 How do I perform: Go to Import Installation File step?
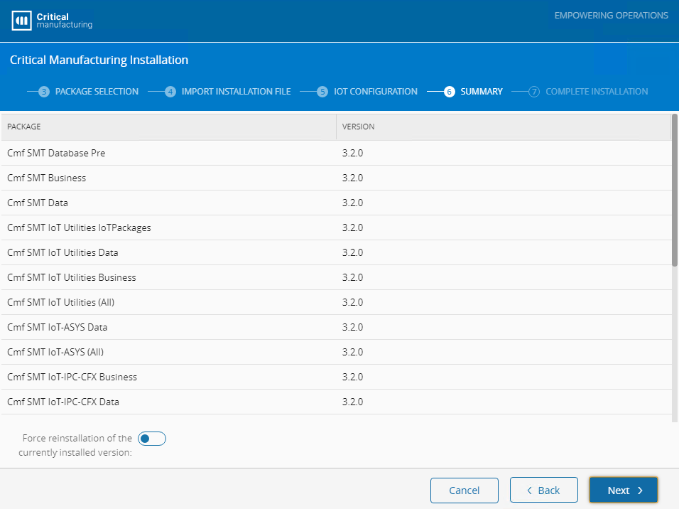pyautogui.click(x=236, y=92)
